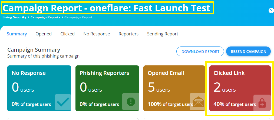Select the No Response tab
Image resolution: width=274 pixels, height=120 pixels.
97,34
